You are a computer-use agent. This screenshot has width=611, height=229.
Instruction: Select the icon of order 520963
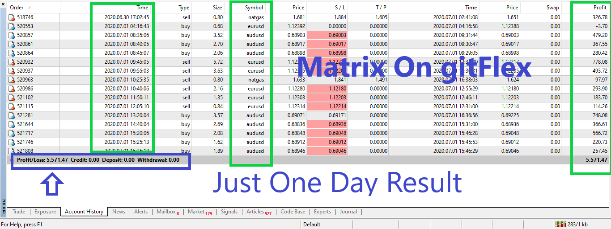coord(12,80)
